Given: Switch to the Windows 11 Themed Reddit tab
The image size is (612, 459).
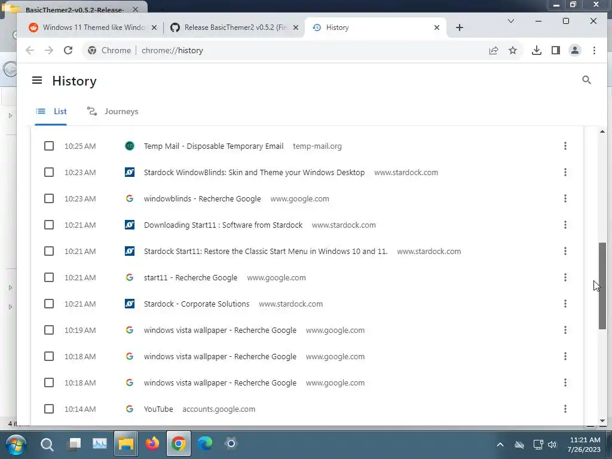Looking at the screenshot, I should tap(93, 27).
